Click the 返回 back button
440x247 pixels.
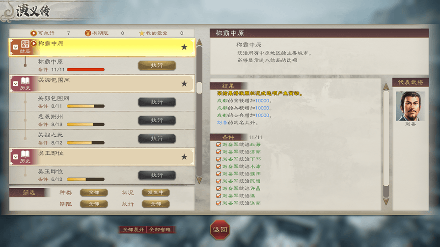(x=220, y=230)
